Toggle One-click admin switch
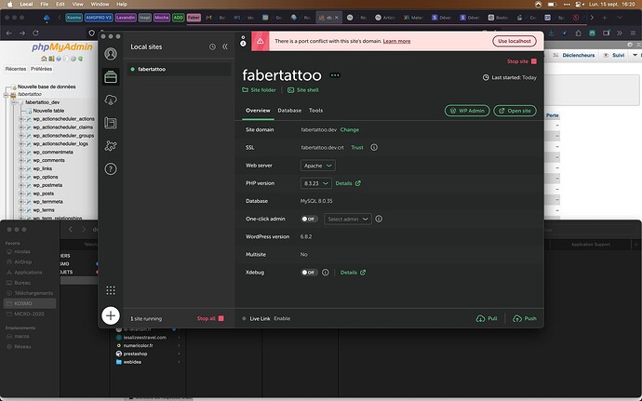 coord(309,219)
